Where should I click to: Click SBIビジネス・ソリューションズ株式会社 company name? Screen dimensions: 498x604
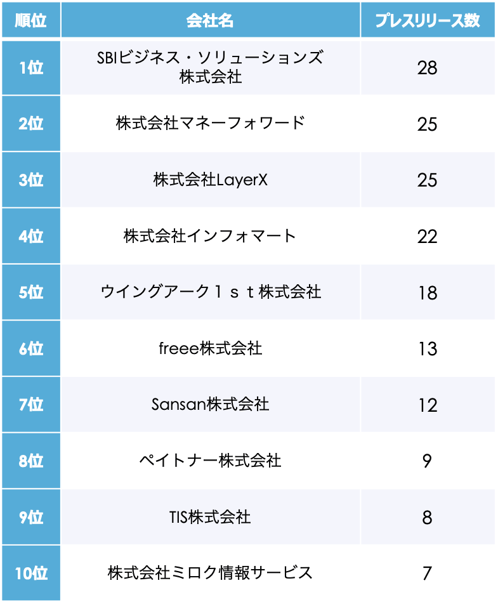(210, 67)
